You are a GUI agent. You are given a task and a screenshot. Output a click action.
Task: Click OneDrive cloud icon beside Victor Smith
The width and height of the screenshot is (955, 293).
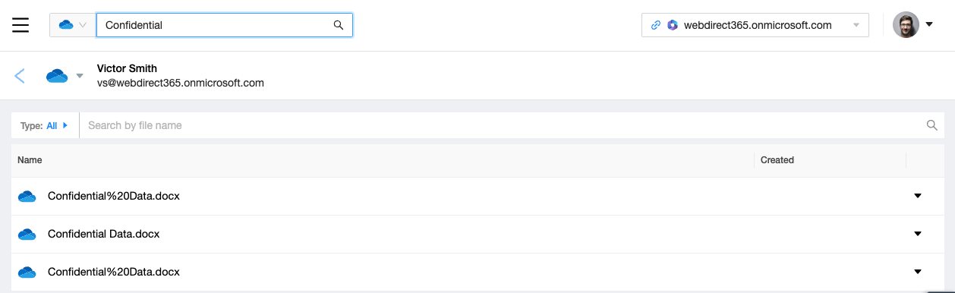point(57,76)
